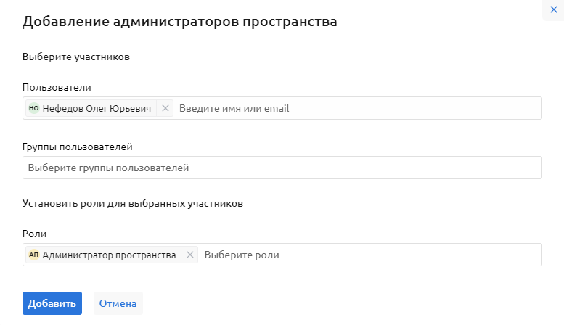
Task: Expand the Роли multi-select box
Action: pyautogui.click(x=436, y=255)
